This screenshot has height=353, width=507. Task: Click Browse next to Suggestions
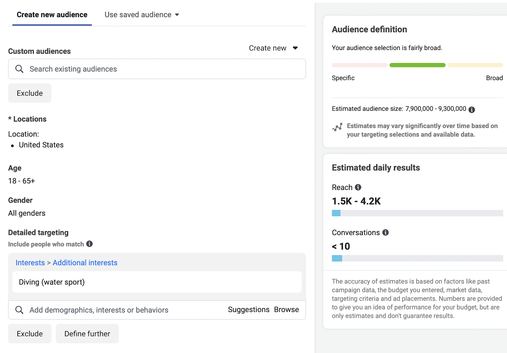(286, 310)
